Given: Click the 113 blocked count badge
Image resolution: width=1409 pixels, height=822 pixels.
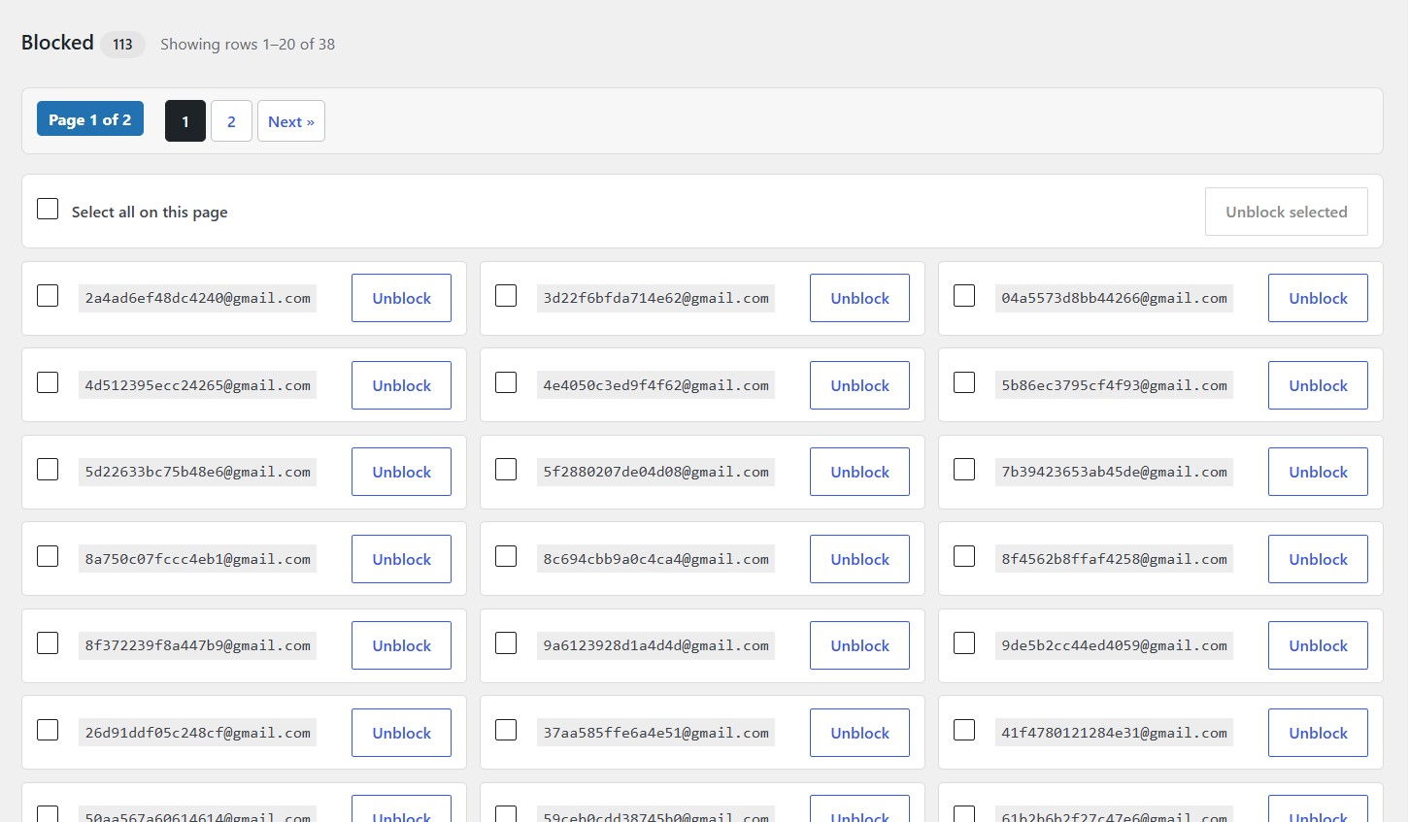Looking at the screenshot, I should pyautogui.click(x=122, y=45).
